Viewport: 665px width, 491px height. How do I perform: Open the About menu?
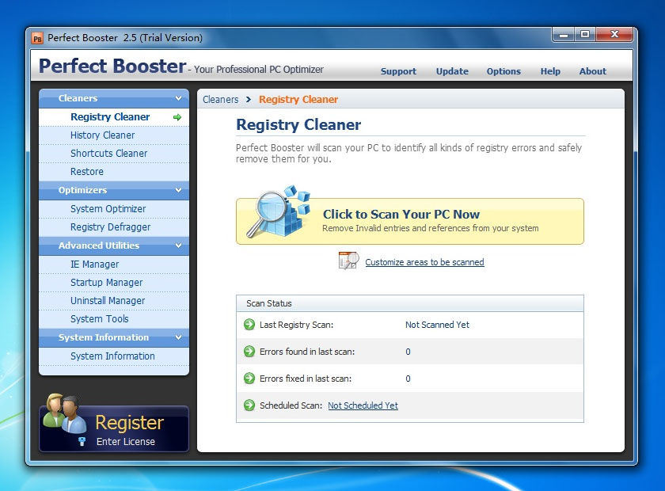pos(592,71)
